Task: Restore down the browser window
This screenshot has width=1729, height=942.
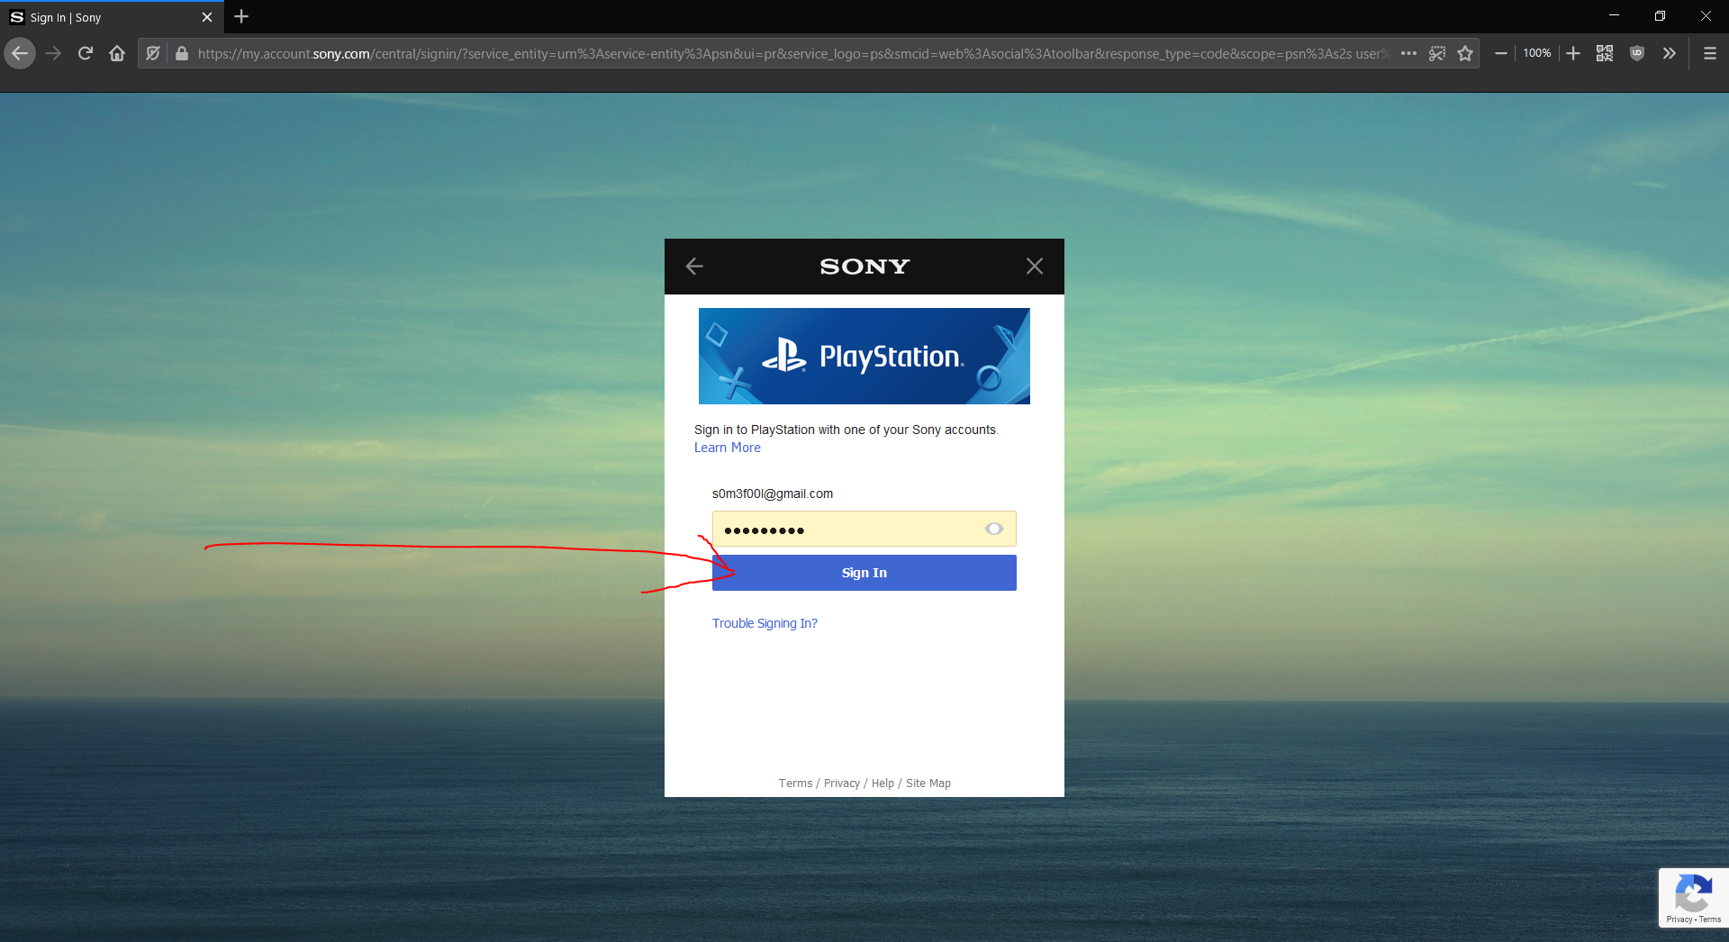Action: pyautogui.click(x=1660, y=16)
